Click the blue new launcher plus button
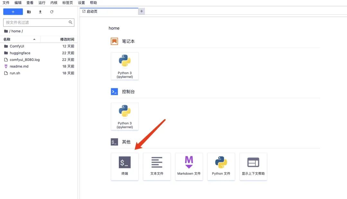Viewport: 347px width, 199px height. [x=13, y=12]
